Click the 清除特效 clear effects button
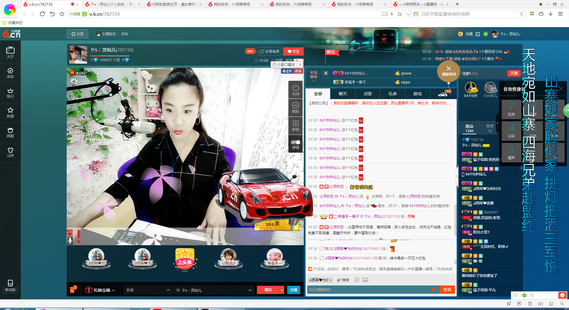569x310 pixels. coord(449,71)
